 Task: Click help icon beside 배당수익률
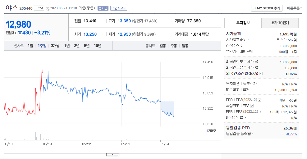[246, 117]
